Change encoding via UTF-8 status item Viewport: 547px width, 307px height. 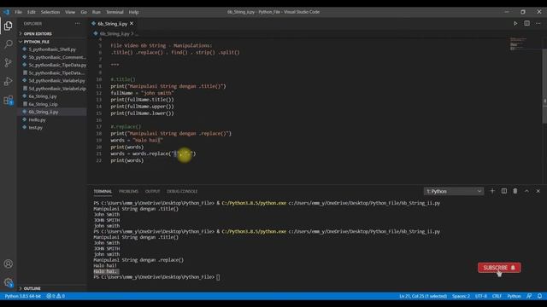click(x=480, y=296)
